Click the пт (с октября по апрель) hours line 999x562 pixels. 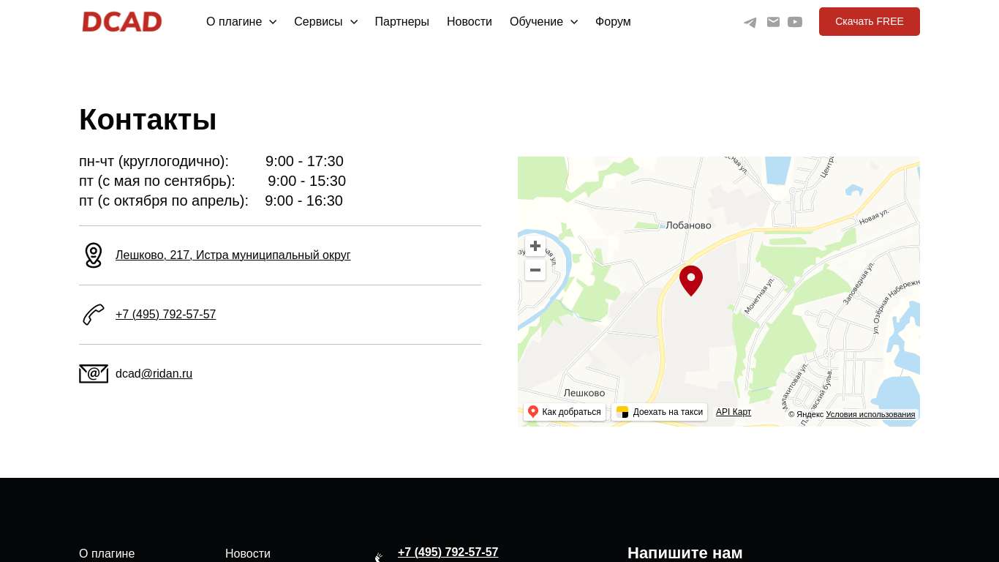pyautogui.click(x=211, y=201)
